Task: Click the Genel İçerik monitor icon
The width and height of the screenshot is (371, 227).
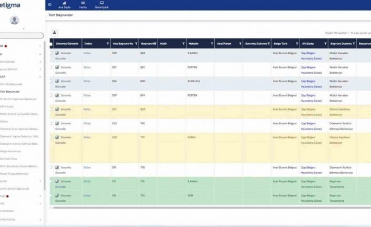Action: point(101,3)
